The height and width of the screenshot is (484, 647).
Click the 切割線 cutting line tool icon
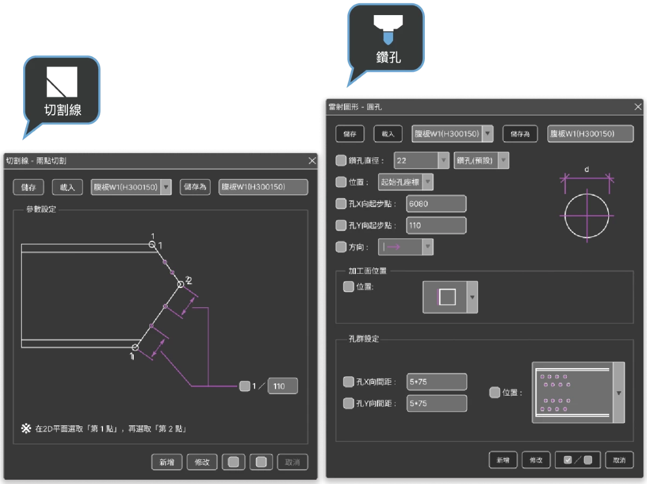click(62, 82)
